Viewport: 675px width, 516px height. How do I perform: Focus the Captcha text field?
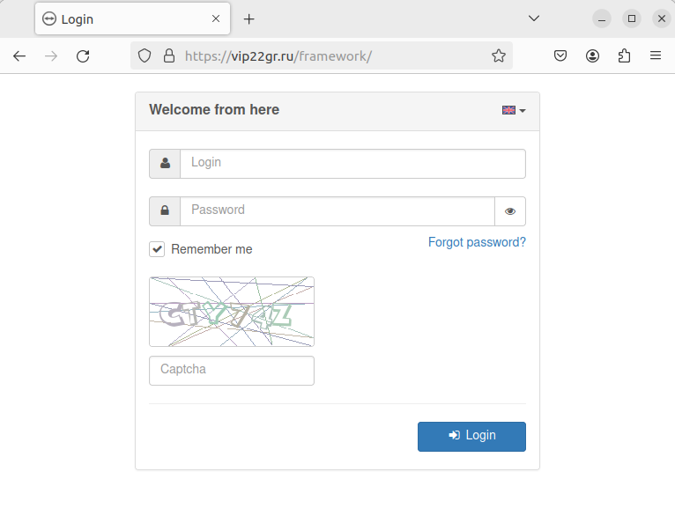coord(232,371)
